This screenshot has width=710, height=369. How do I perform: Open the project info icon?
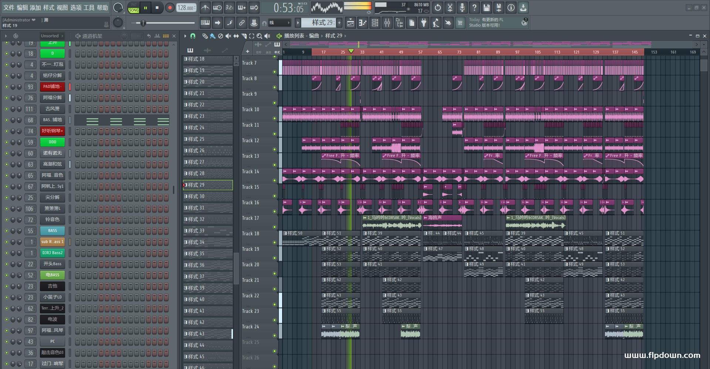click(x=511, y=7)
